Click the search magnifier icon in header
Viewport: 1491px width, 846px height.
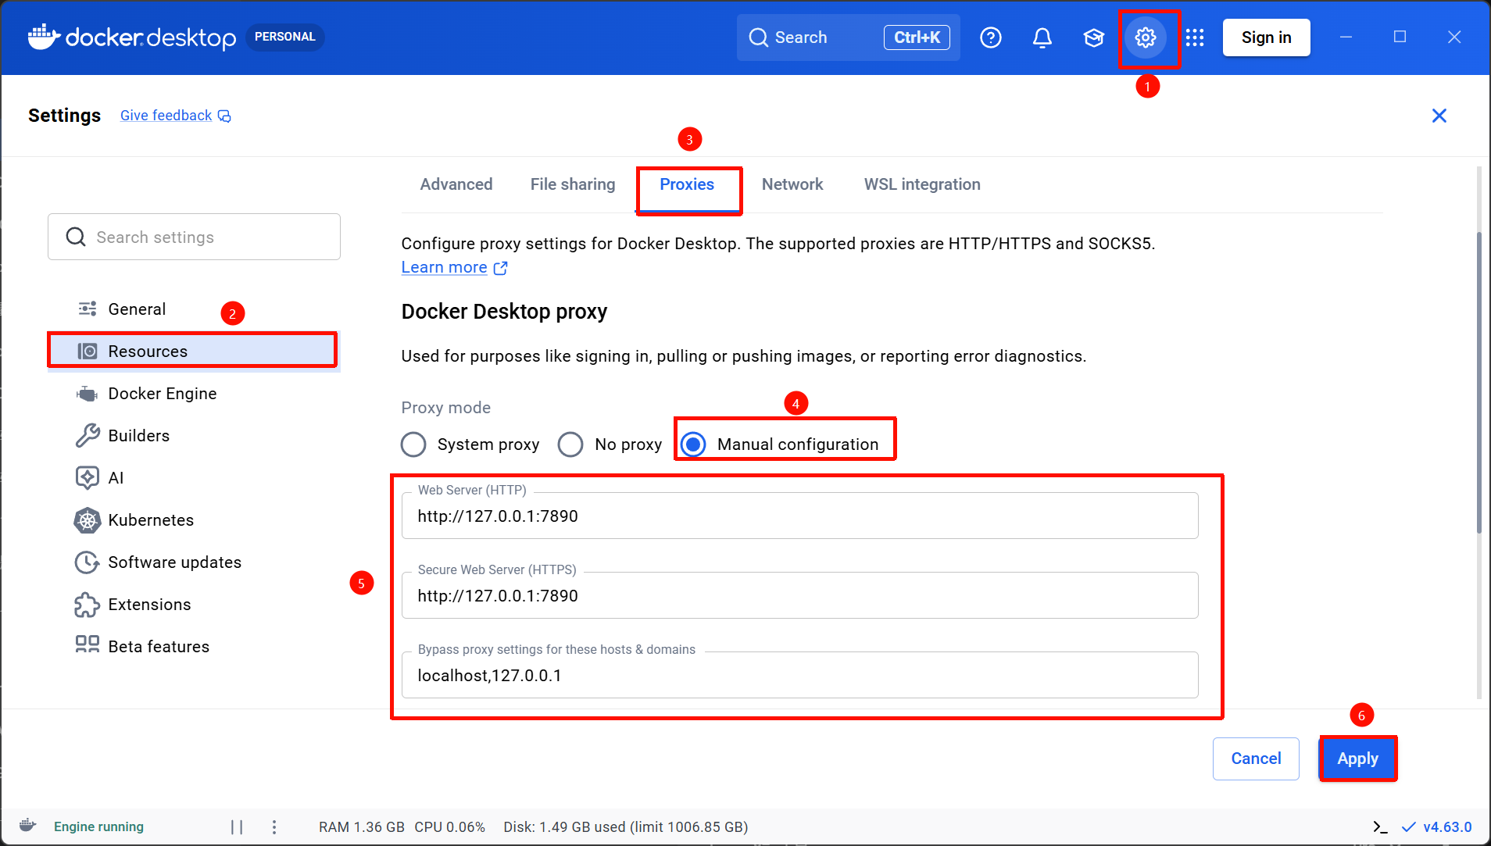759,37
